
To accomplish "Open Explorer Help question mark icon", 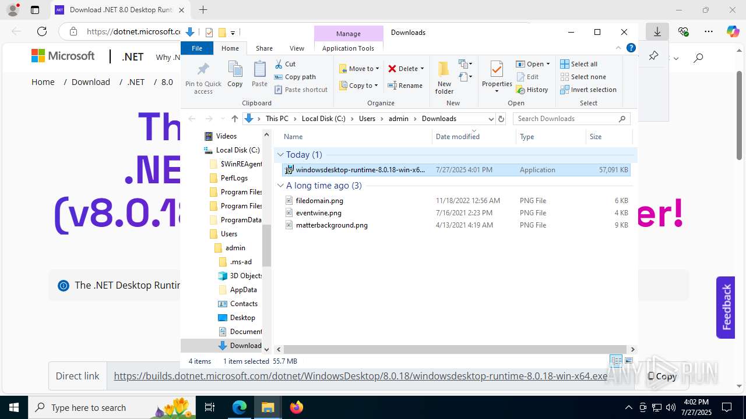I will coord(630,48).
